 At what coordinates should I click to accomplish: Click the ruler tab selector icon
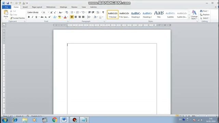point(4,25)
